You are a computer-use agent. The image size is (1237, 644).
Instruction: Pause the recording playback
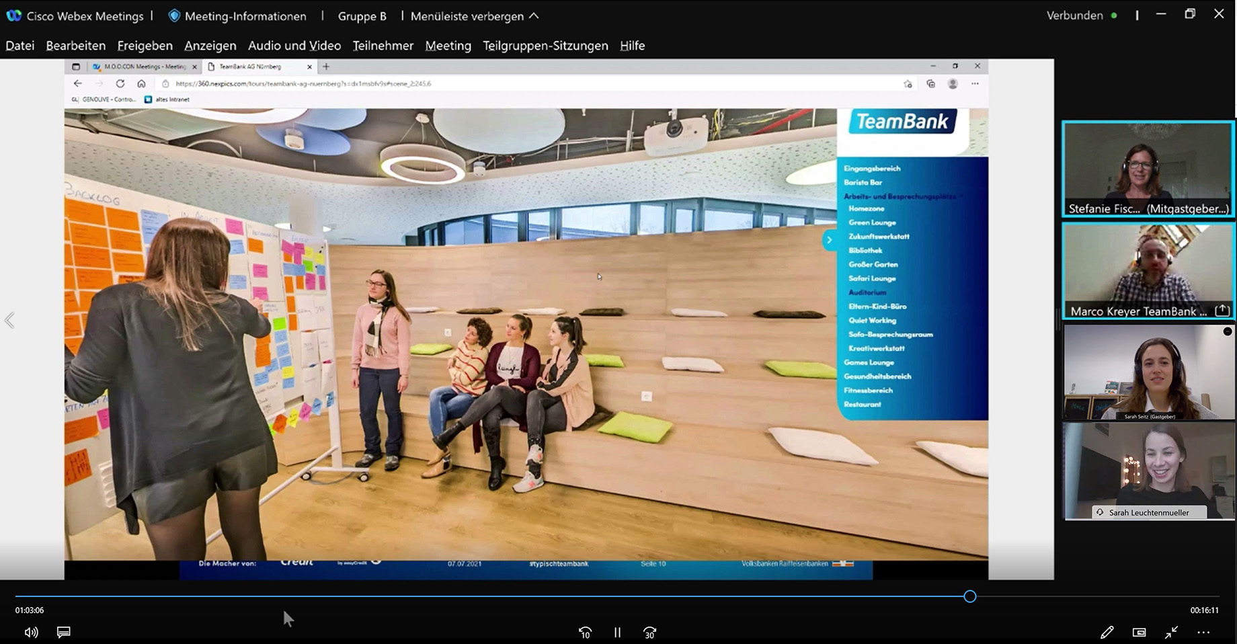(x=617, y=632)
